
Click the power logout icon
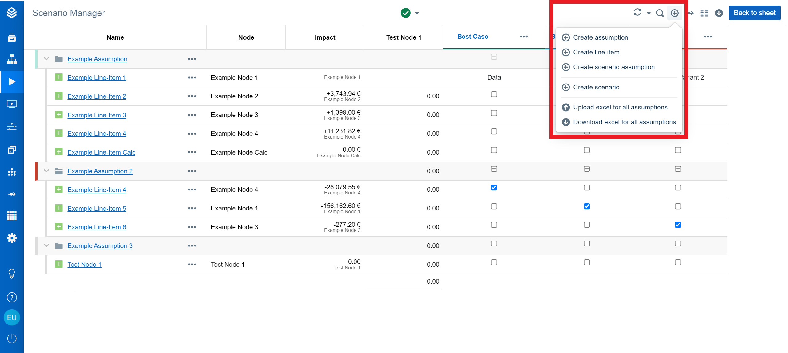click(12, 338)
